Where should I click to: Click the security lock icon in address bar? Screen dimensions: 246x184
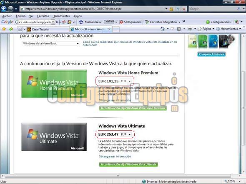(x=171, y=9)
